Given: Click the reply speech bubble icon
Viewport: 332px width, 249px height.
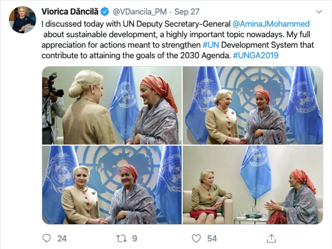Looking at the screenshot, I should click(46, 238).
